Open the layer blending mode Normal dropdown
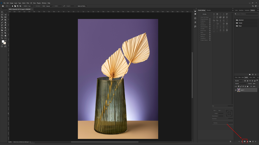Viewport: 259px width, 145px height. [241, 84]
